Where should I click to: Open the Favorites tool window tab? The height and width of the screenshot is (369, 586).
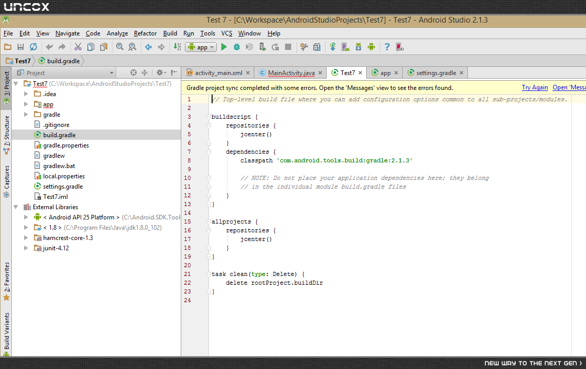pyautogui.click(x=6, y=281)
